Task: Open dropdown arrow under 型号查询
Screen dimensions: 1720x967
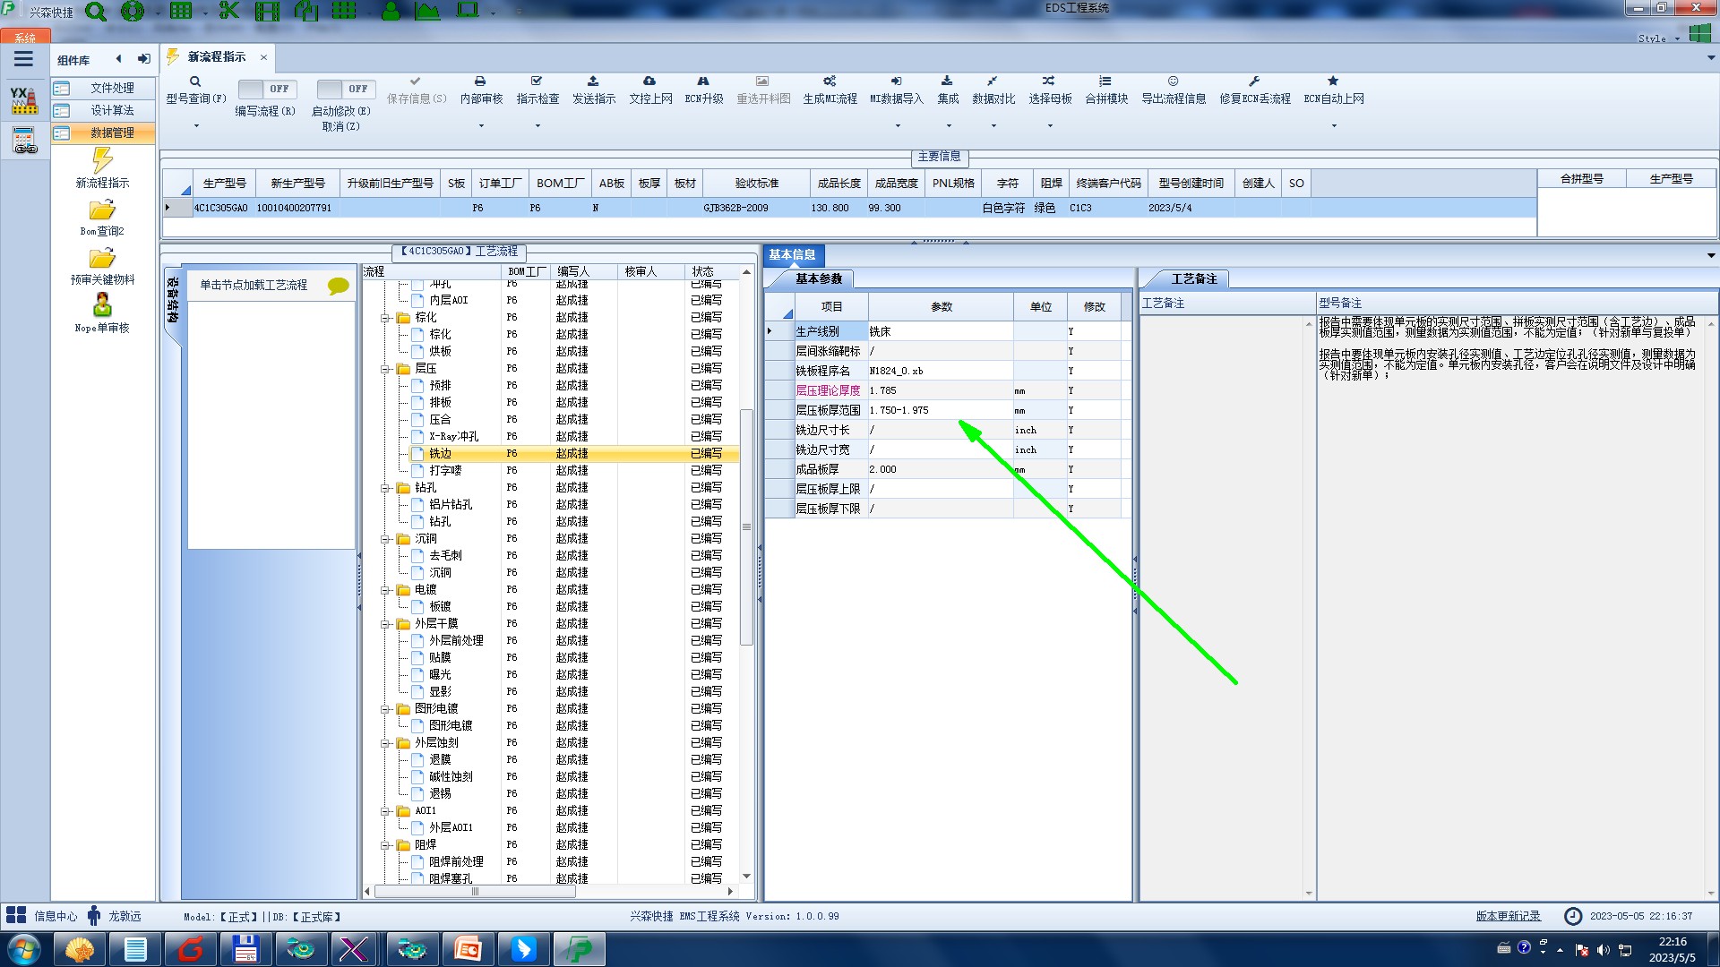Action: tap(196, 126)
